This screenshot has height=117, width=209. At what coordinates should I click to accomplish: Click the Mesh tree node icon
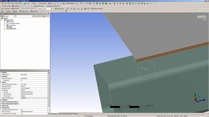[x=8, y=27]
